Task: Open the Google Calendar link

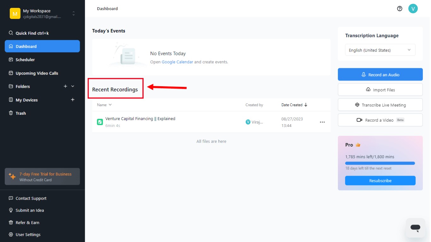Action: pos(177,62)
